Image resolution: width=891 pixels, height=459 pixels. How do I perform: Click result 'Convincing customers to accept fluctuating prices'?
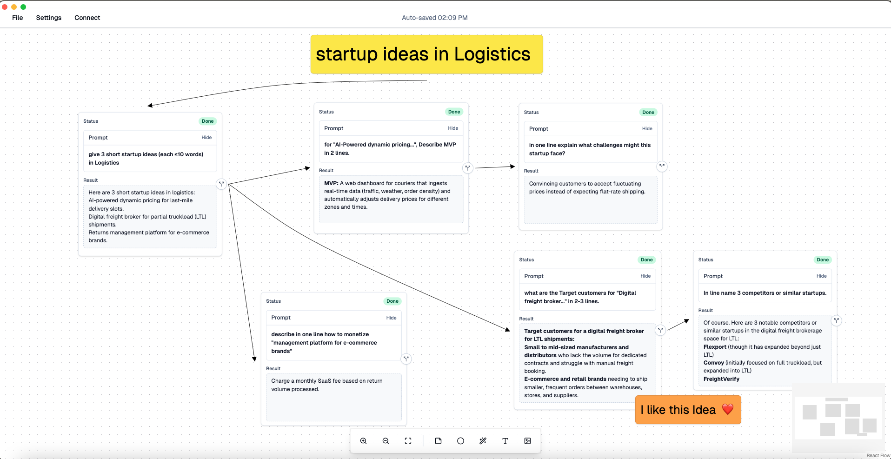pyautogui.click(x=587, y=188)
